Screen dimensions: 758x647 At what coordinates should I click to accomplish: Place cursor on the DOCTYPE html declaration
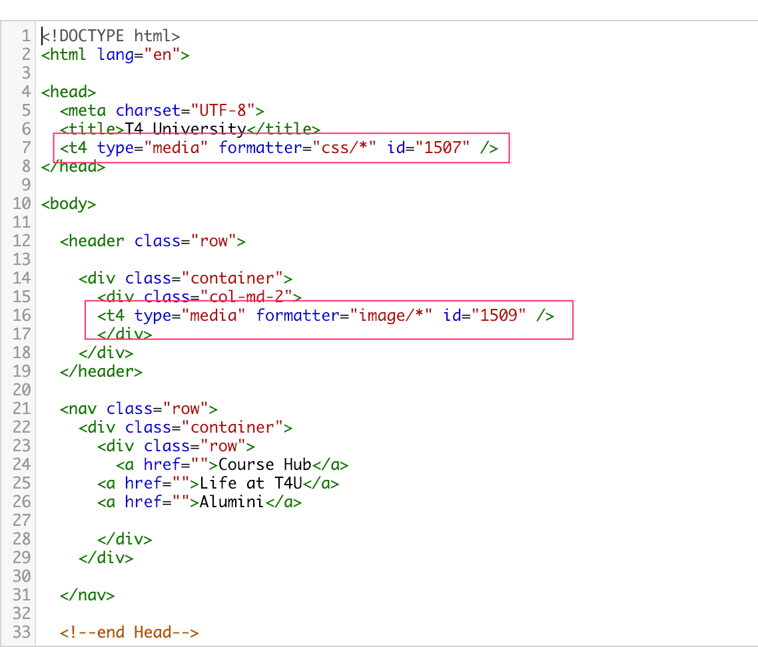(x=111, y=35)
